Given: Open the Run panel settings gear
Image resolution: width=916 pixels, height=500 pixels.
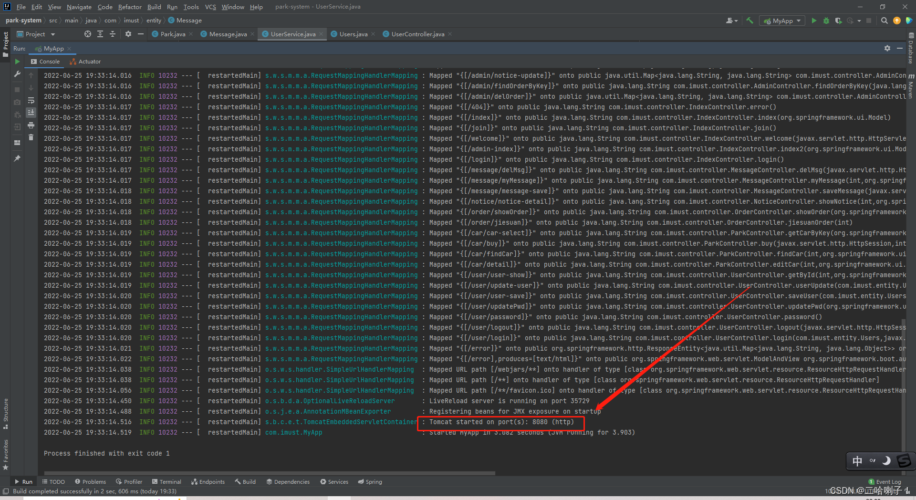Looking at the screenshot, I should coord(887,48).
